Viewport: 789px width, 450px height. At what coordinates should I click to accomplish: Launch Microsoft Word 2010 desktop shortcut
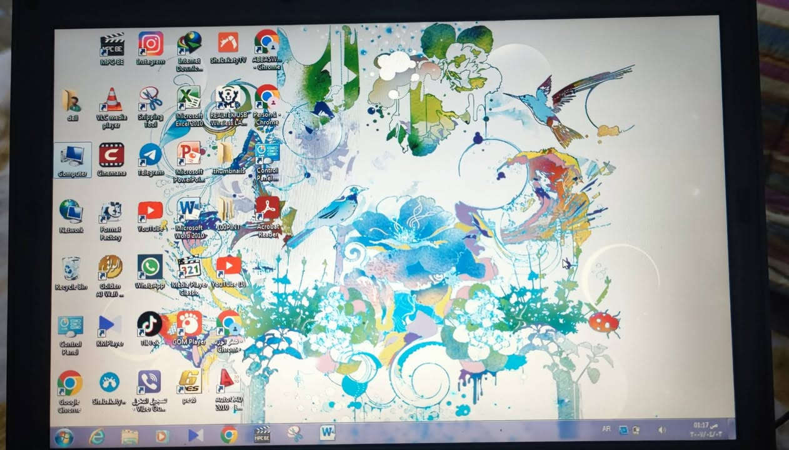189,218
